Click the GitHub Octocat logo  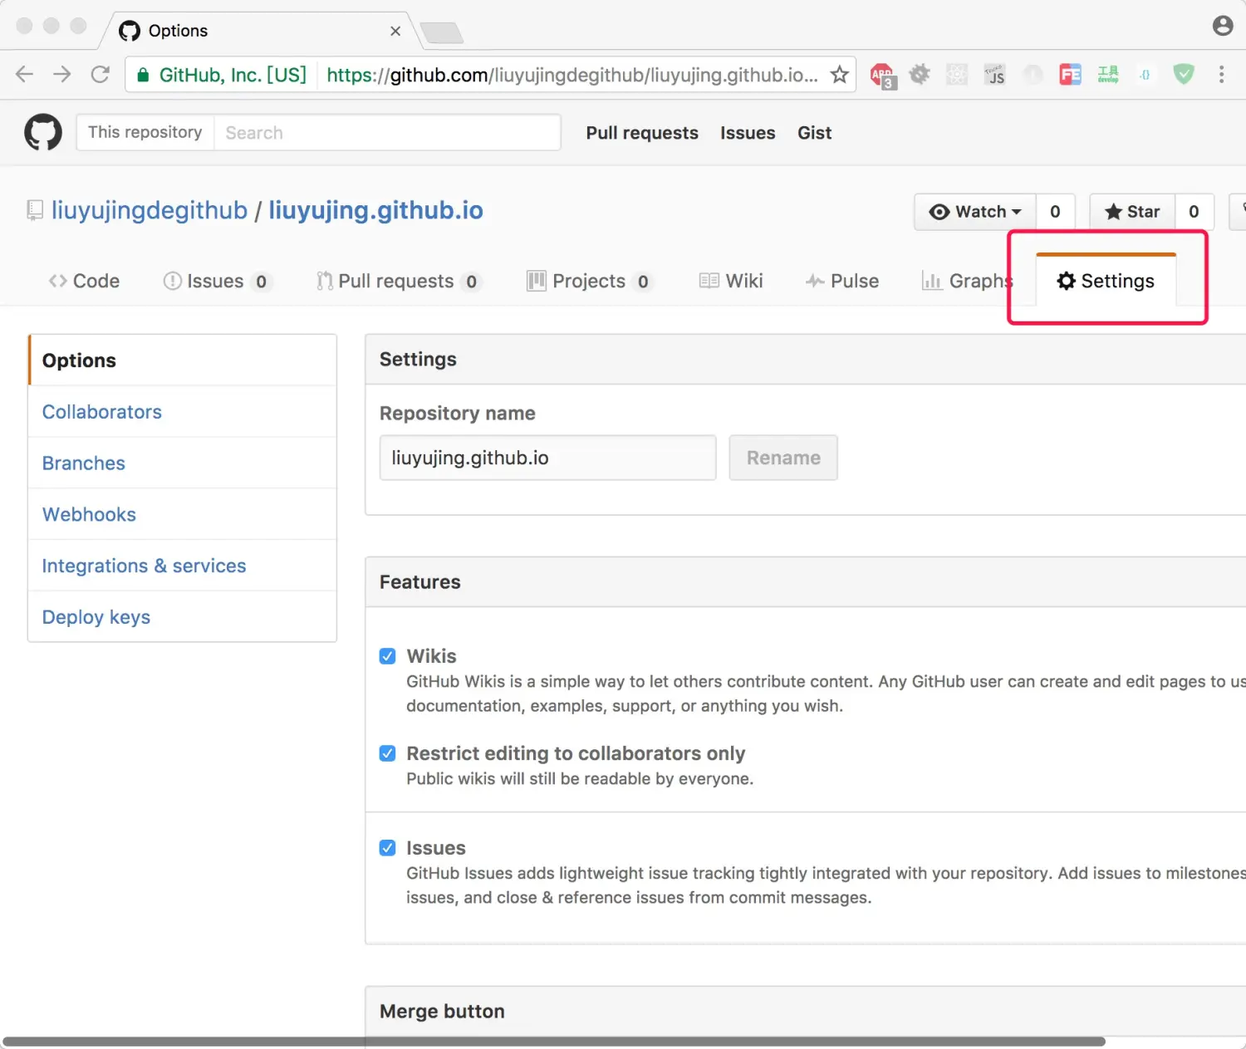[43, 132]
